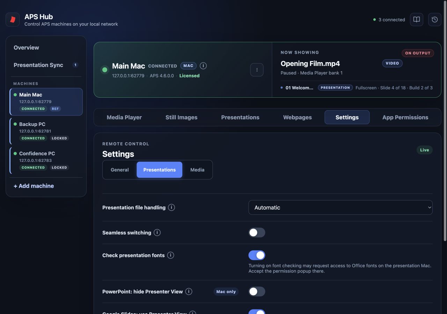
Task: Open the Webpages tab
Action: tap(298, 117)
